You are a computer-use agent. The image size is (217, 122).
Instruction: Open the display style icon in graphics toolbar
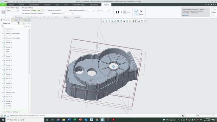(x=118, y=21)
